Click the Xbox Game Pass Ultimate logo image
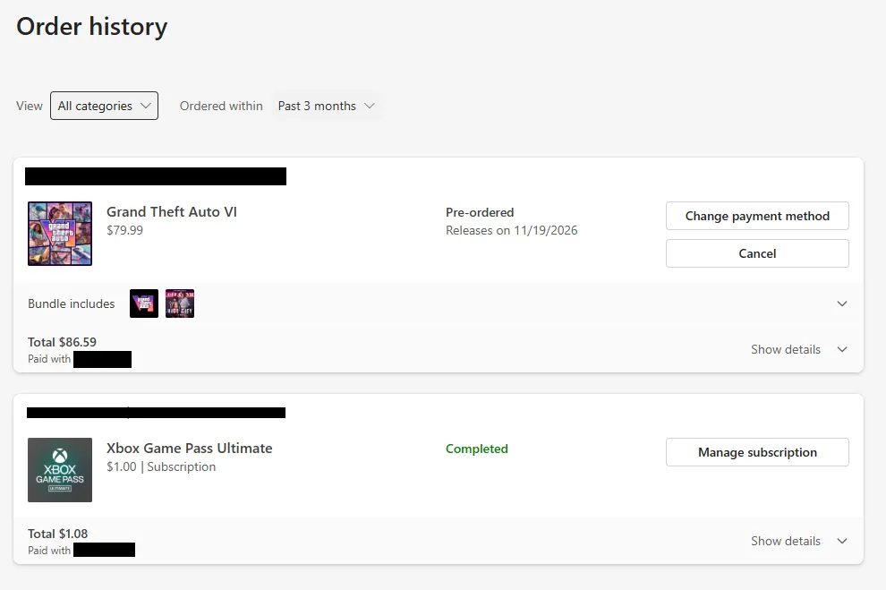Image resolution: width=886 pixels, height=590 pixels. tap(60, 470)
